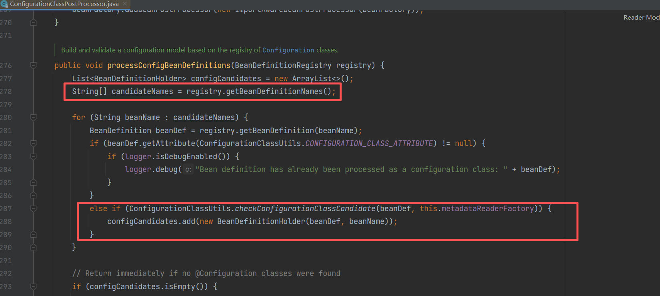660x296 pixels.
Task: Click fold end marker at line 290
Action: (34, 248)
